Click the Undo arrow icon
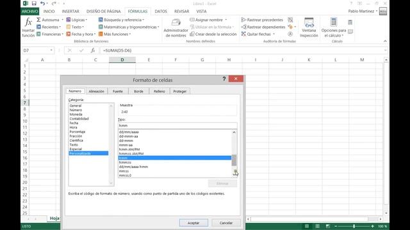This screenshot has height=230, width=410. point(43,3)
